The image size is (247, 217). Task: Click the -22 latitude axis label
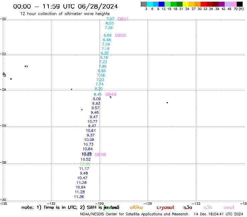[3, 54]
